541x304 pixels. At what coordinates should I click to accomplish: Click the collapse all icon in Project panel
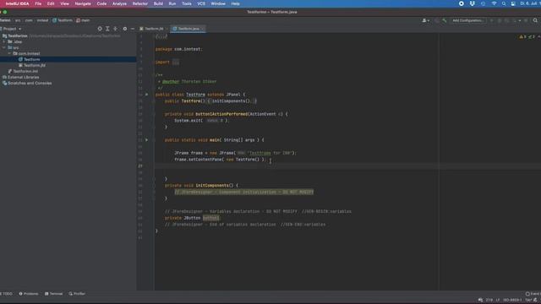tap(116, 29)
